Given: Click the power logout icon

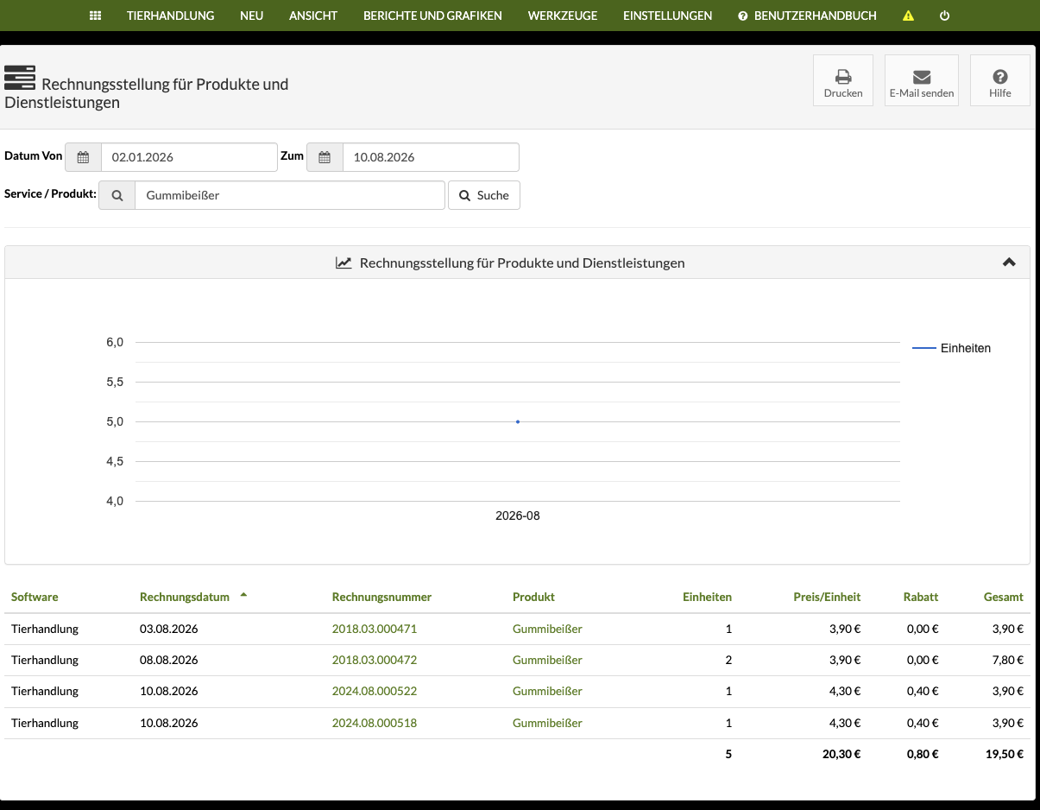Looking at the screenshot, I should point(944,16).
